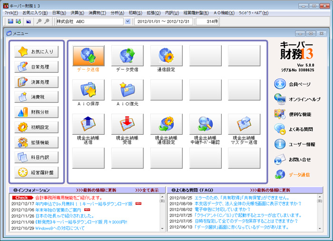Open the 初期(S) menu
Image resolution: width=333 pixels, height=241 pixels.
tap(135, 13)
